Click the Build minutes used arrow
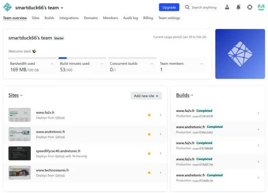 (102, 64)
